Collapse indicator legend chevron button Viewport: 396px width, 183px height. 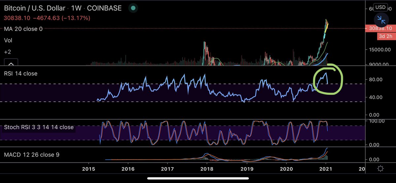11,63
